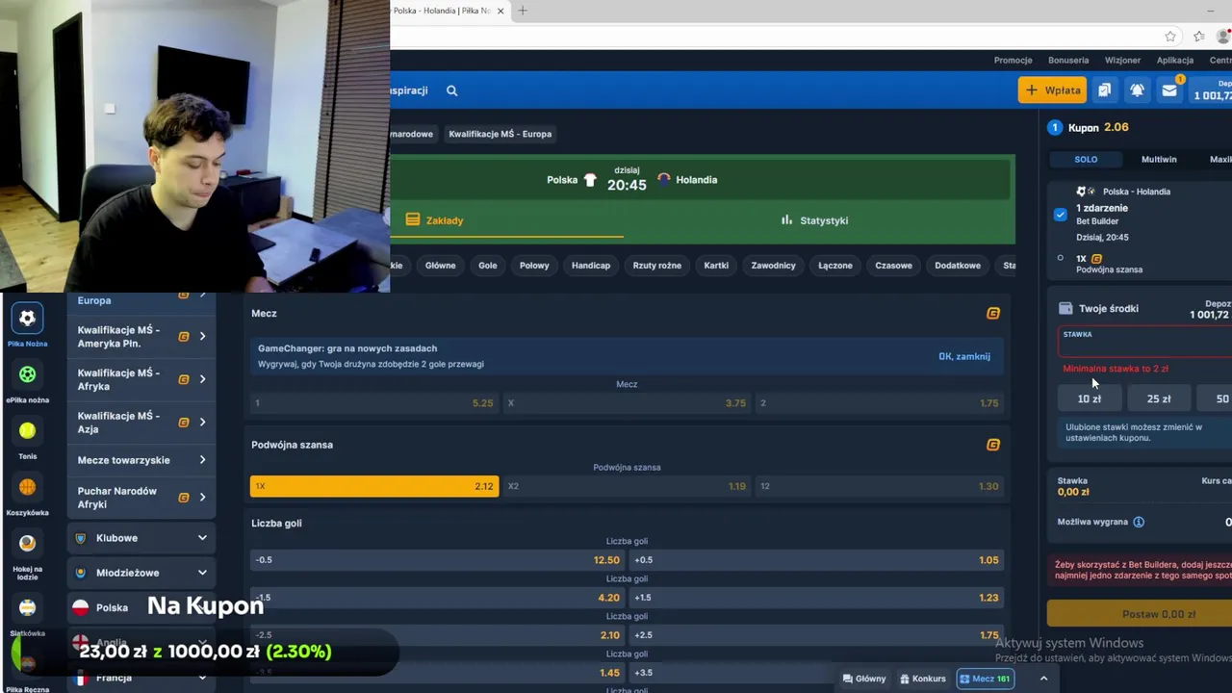Viewport: 1232px width, 693px height.
Task: Select the ePiłka nożna sport icon
Action: [x=27, y=374]
